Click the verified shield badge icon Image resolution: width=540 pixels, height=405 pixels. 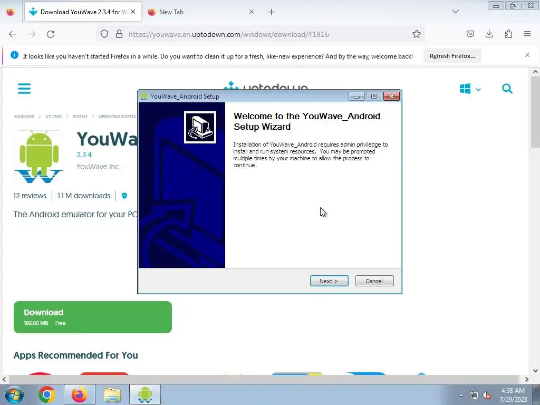[x=124, y=196]
